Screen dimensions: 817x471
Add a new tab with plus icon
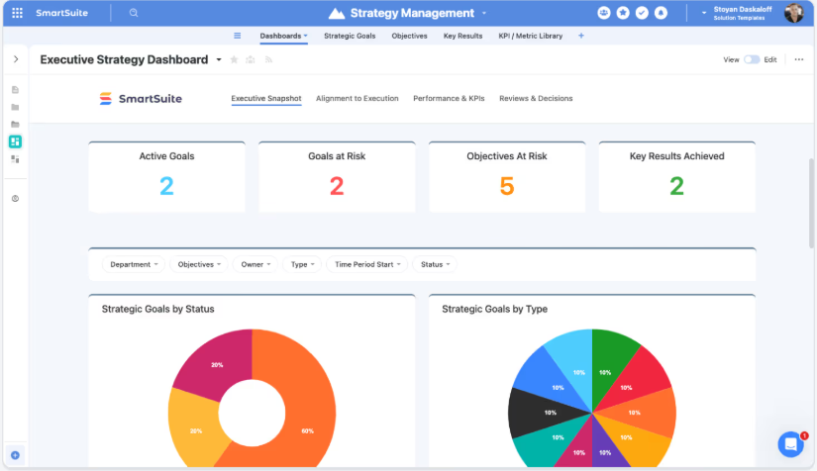point(581,36)
